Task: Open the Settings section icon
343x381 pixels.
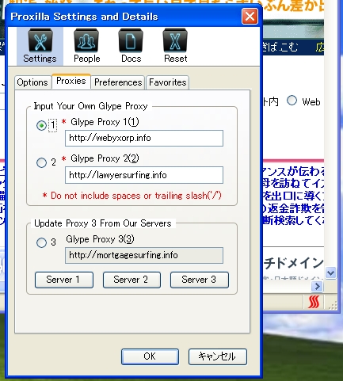Action: [40, 46]
